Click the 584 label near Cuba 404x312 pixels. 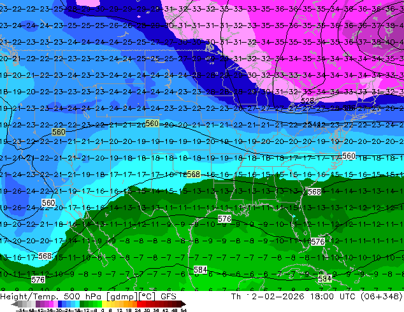(x=324, y=278)
